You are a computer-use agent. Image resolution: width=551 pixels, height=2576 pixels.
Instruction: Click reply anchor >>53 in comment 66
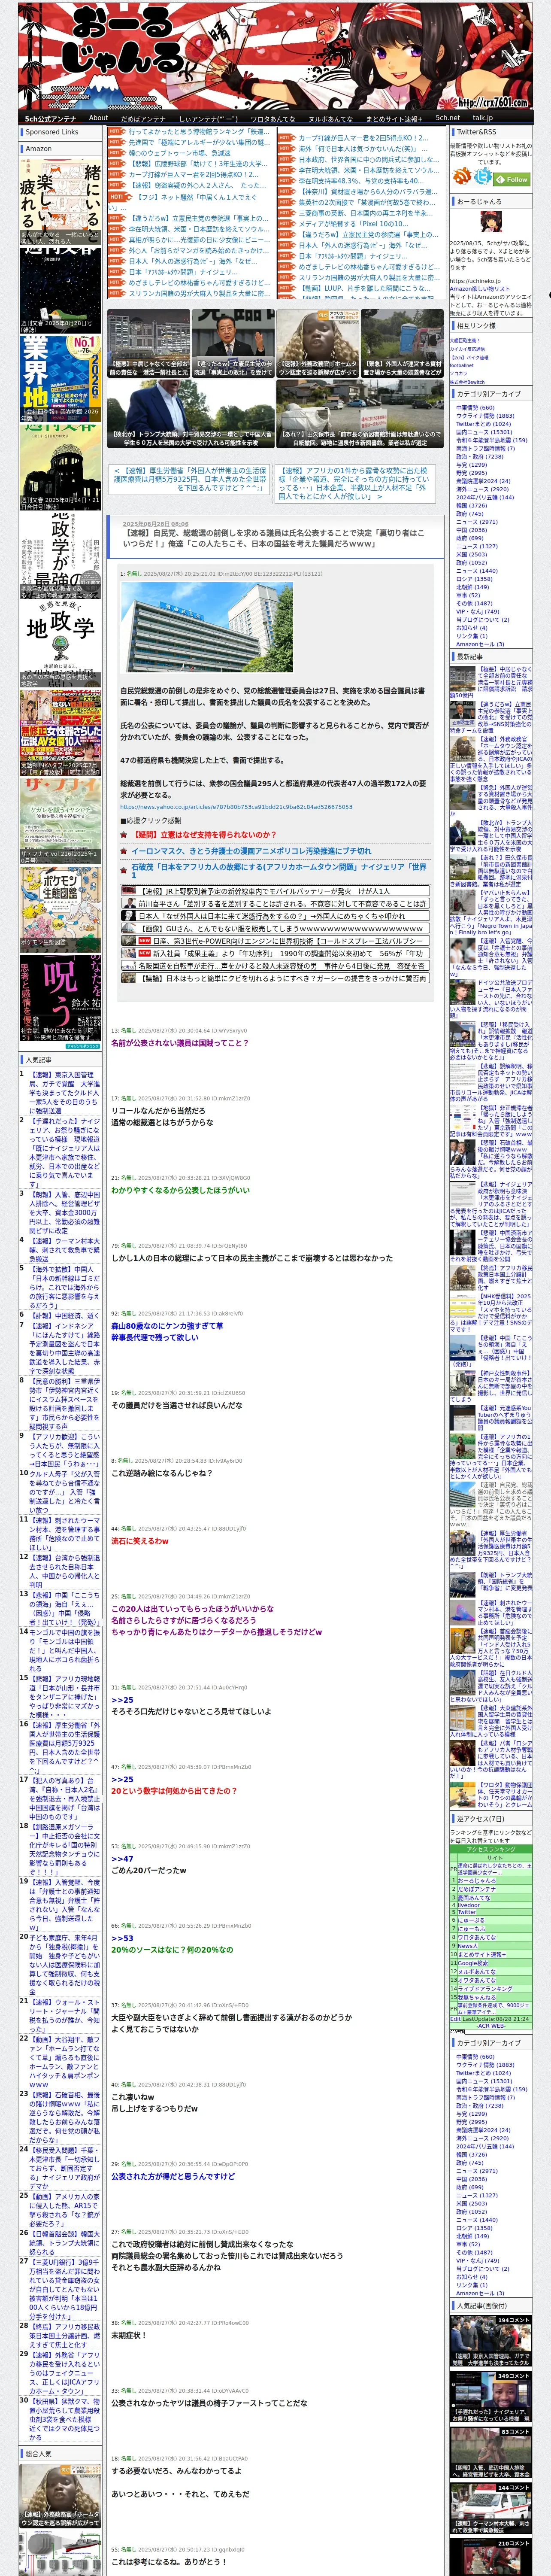[x=122, y=1937]
